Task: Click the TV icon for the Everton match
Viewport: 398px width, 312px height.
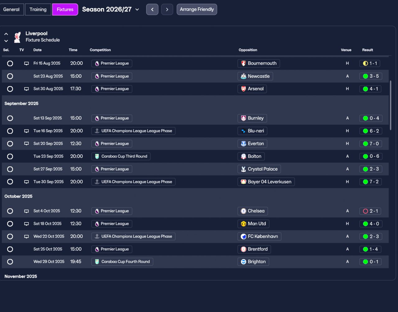Action: pyautogui.click(x=26, y=144)
